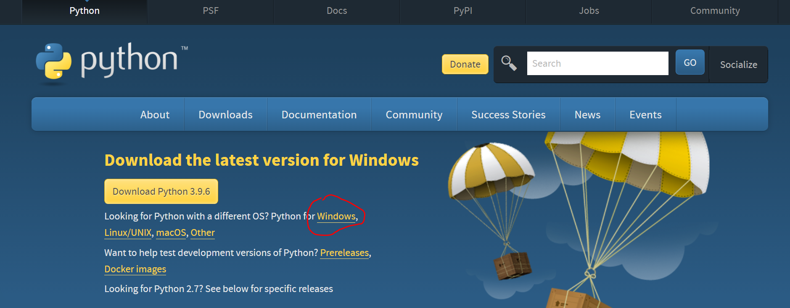Click "Looking for Python 2.7?" text line
Screen dimensions: 790x308
219,289
